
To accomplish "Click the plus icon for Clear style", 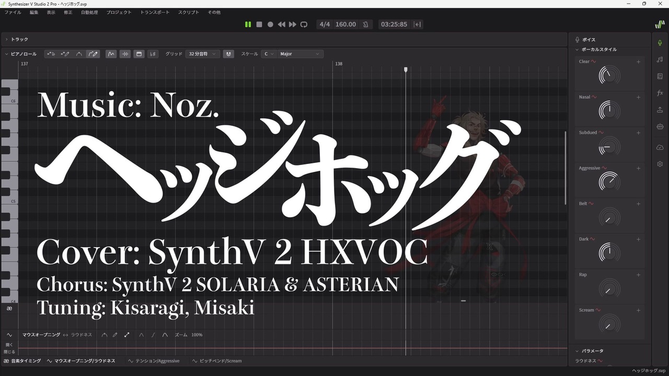I will [638, 62].
